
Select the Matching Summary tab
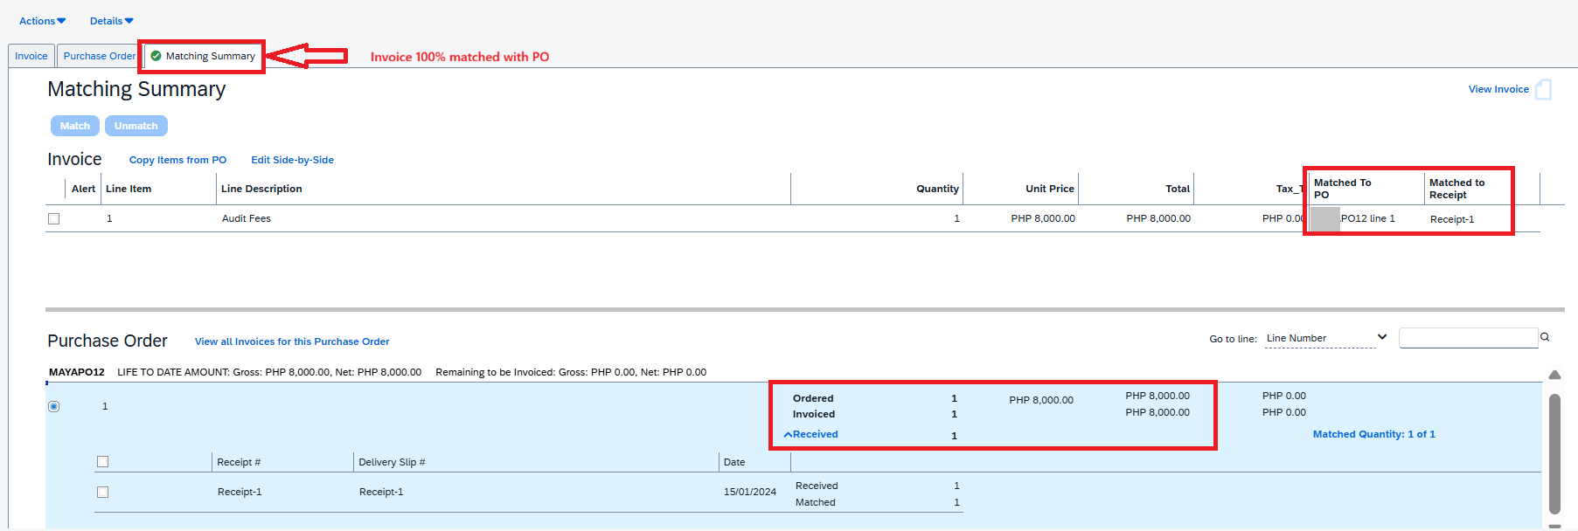[x=203, y=56]
